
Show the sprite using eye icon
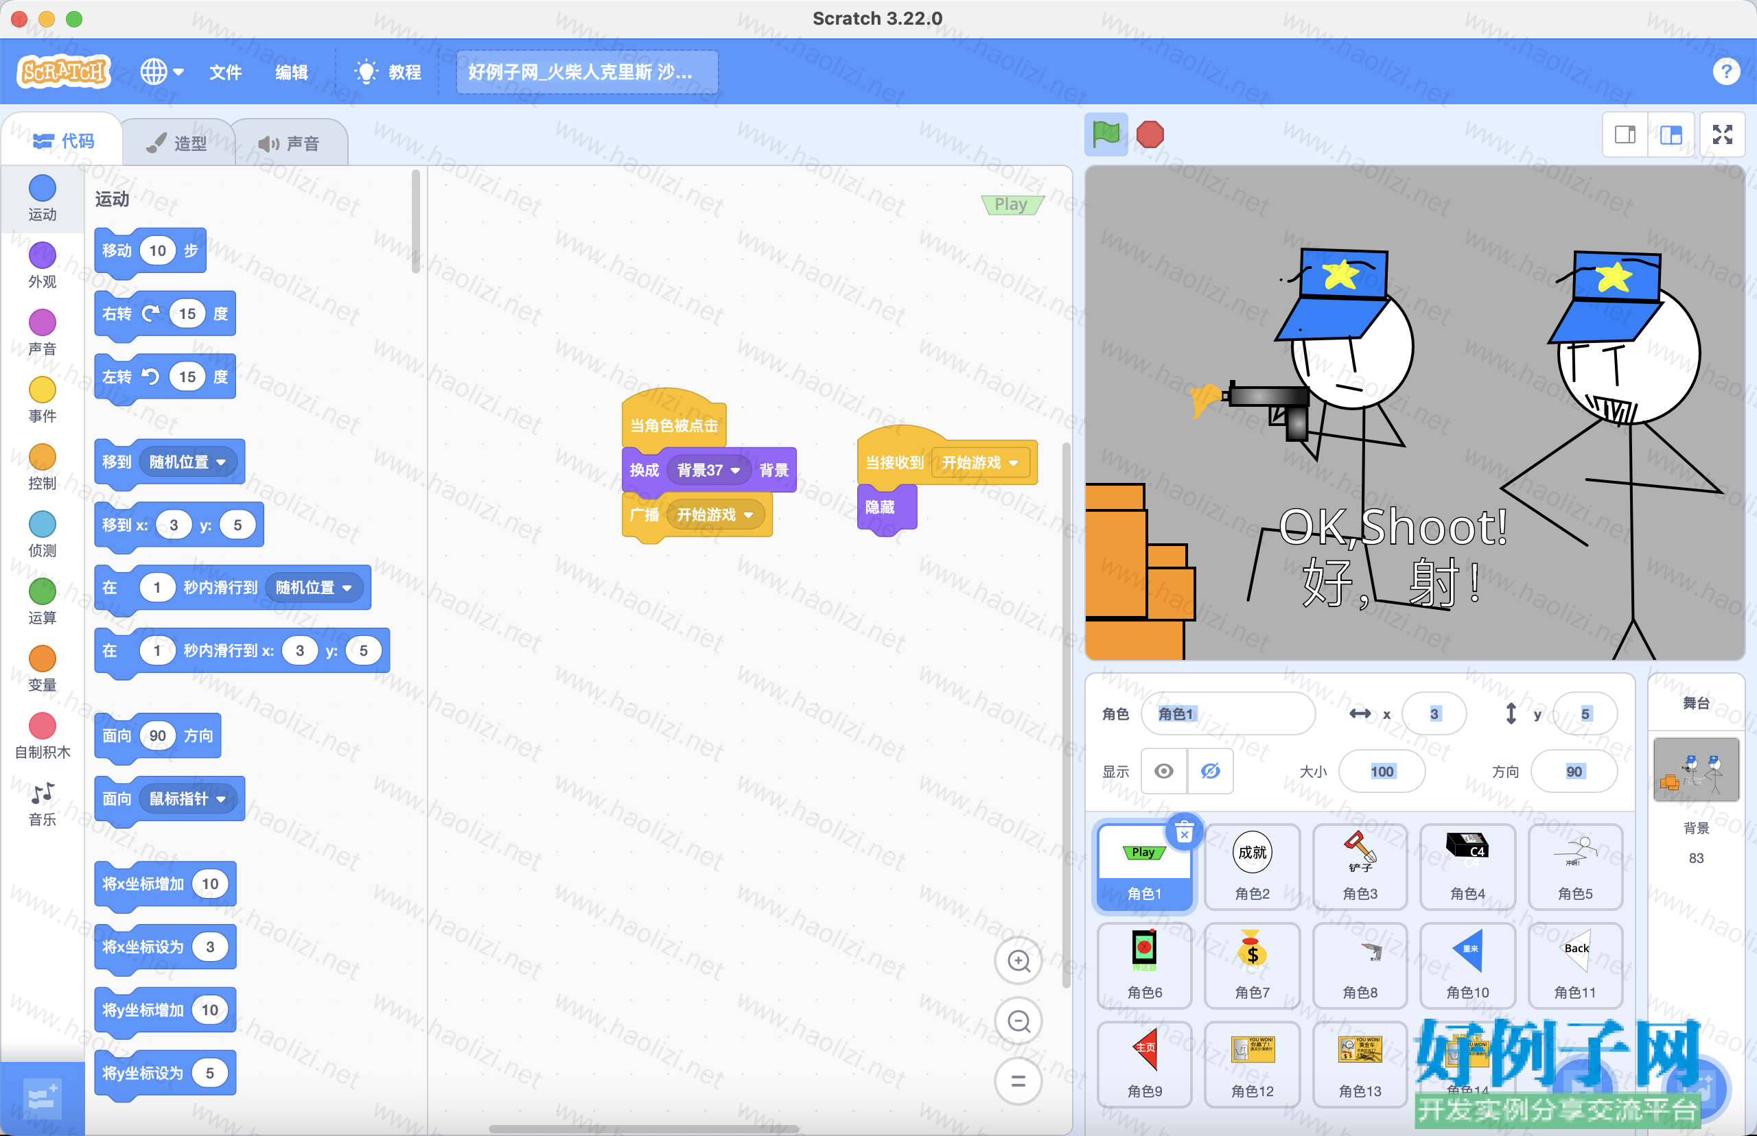point(1164,772)
